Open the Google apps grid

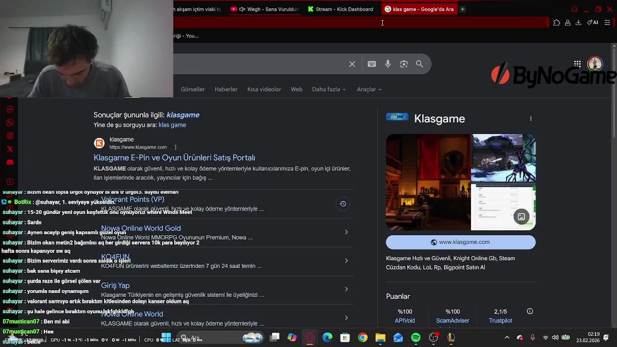coord(577,64)
